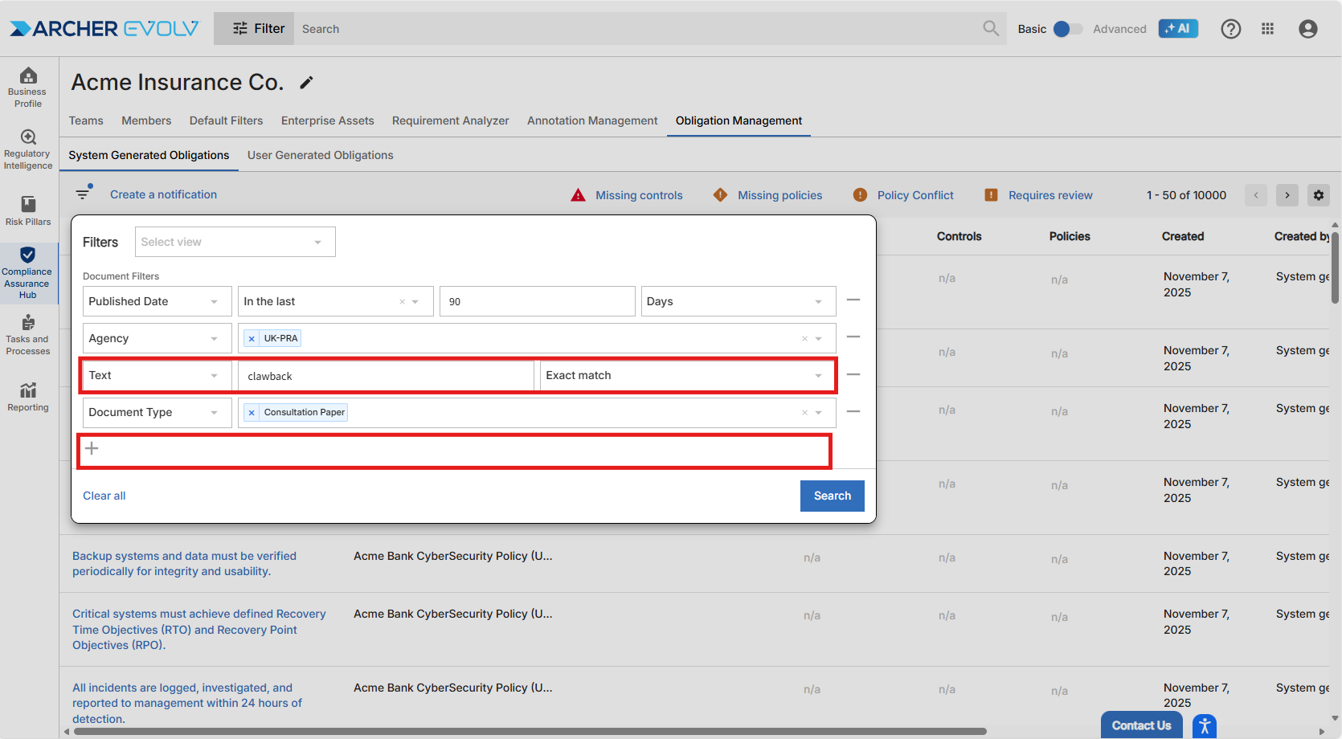Screen dimensions: 1342x739
Task: Open the help question mark icon
Action: (x=1230, y=29)
